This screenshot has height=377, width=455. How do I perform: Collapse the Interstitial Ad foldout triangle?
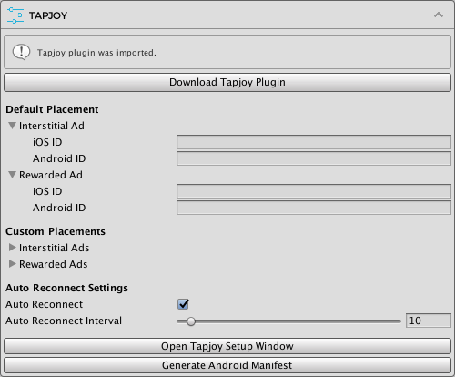(x=12, y=126)
